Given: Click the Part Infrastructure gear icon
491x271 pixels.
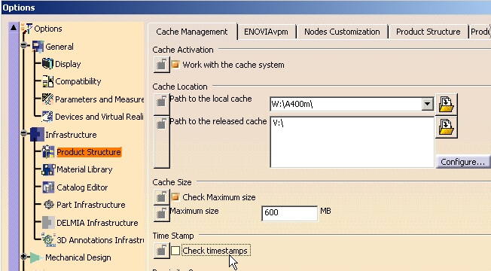Looking at the screenshot, I should click(48, 205).
